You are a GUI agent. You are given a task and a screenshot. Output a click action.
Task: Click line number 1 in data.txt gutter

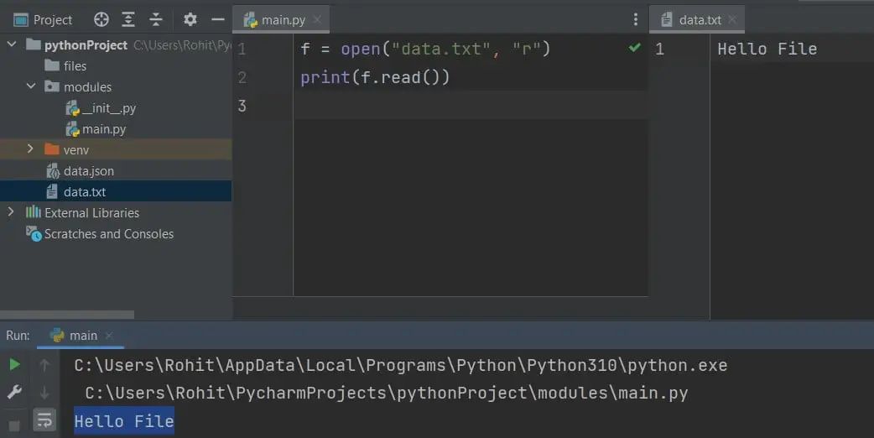coord(659,49)
